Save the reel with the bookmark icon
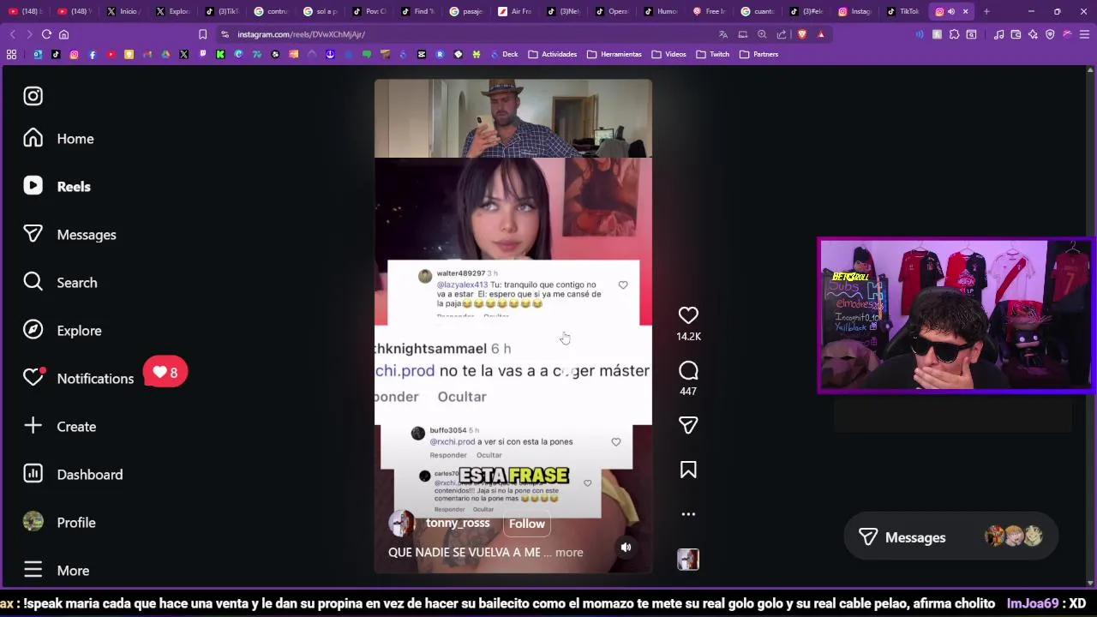Screen dimensions: 1097x617 [688, 470]
